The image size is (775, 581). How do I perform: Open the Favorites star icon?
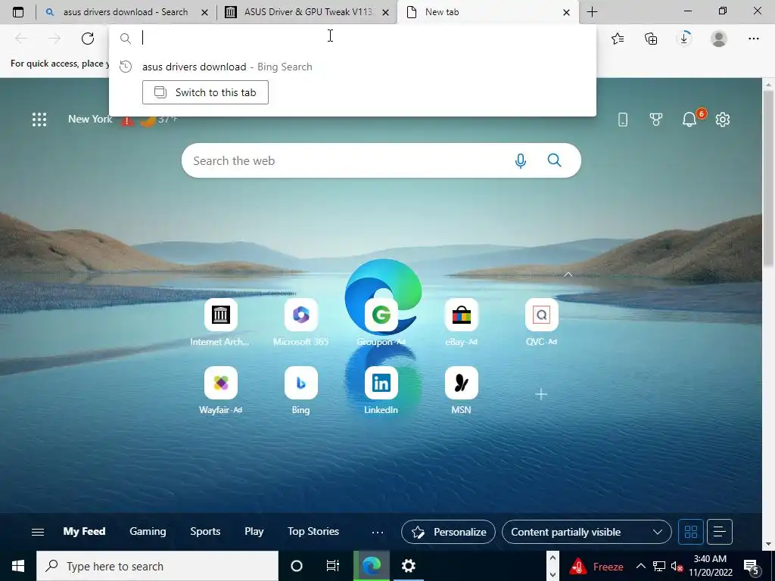point(618,39)
